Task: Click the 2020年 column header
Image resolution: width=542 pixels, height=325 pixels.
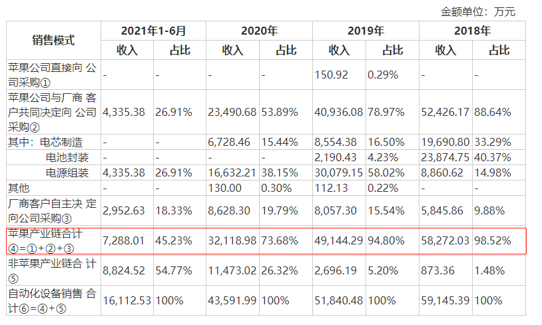Action: pyautogui.click(x=259, y=31)
